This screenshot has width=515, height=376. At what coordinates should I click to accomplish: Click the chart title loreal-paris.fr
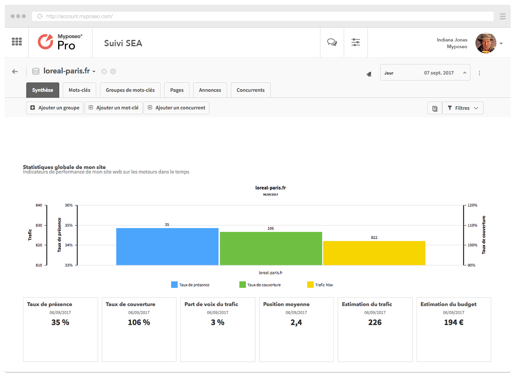(x=271, y=188)
